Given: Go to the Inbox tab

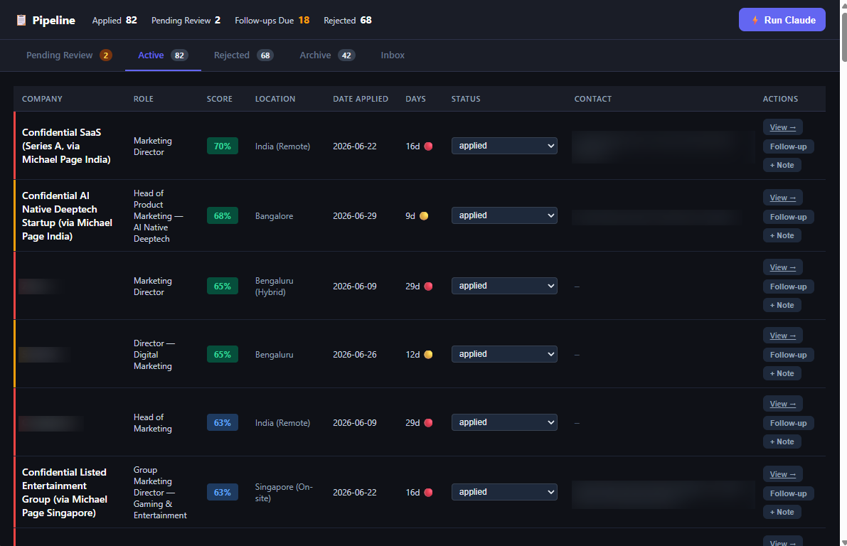Looking at the screenshot, I should click(393, 55).
